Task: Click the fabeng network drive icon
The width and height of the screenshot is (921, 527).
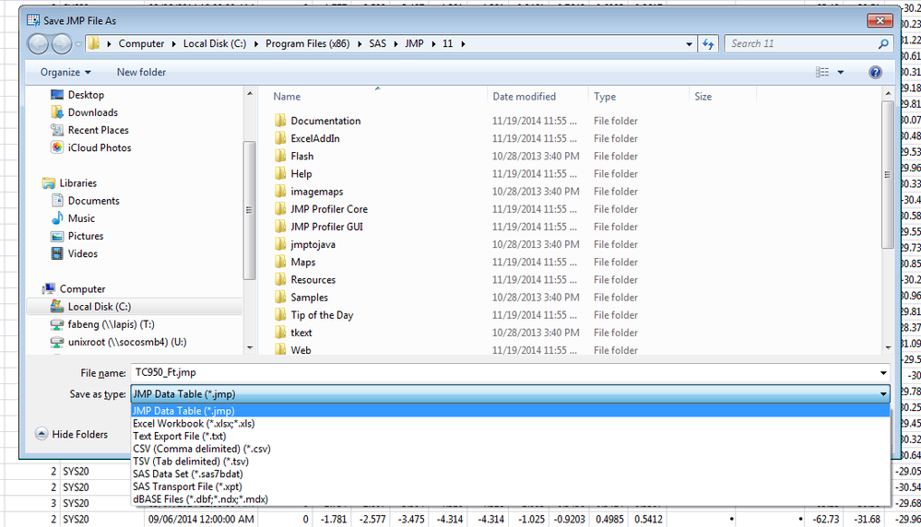Action: coord(57,324)
